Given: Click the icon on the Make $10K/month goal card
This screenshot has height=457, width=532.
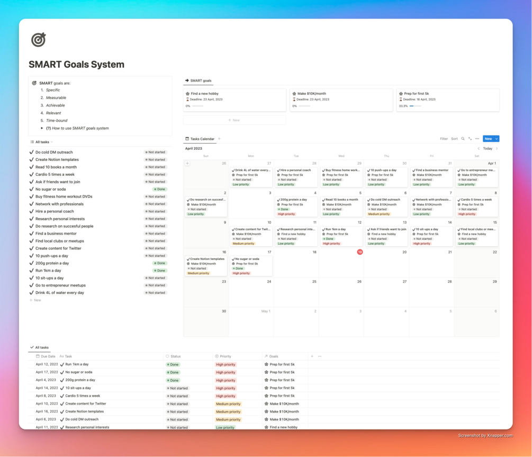Looking at the screenshot, I should (294, 93).
